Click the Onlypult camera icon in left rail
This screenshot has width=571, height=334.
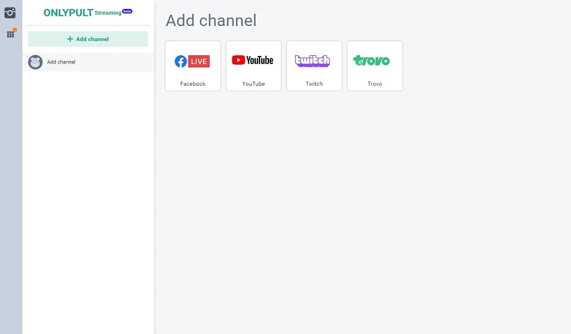click(x=10, y=13)
